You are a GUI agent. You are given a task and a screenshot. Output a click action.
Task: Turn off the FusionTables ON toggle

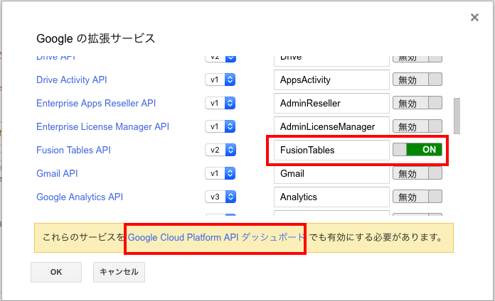tap(417, 150)
